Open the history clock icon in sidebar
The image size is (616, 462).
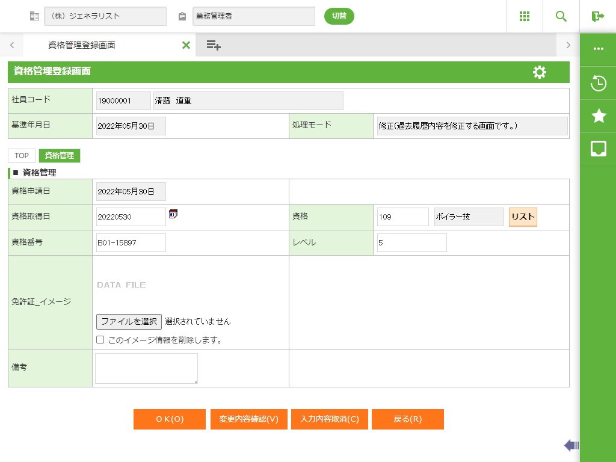pos(598,83)
